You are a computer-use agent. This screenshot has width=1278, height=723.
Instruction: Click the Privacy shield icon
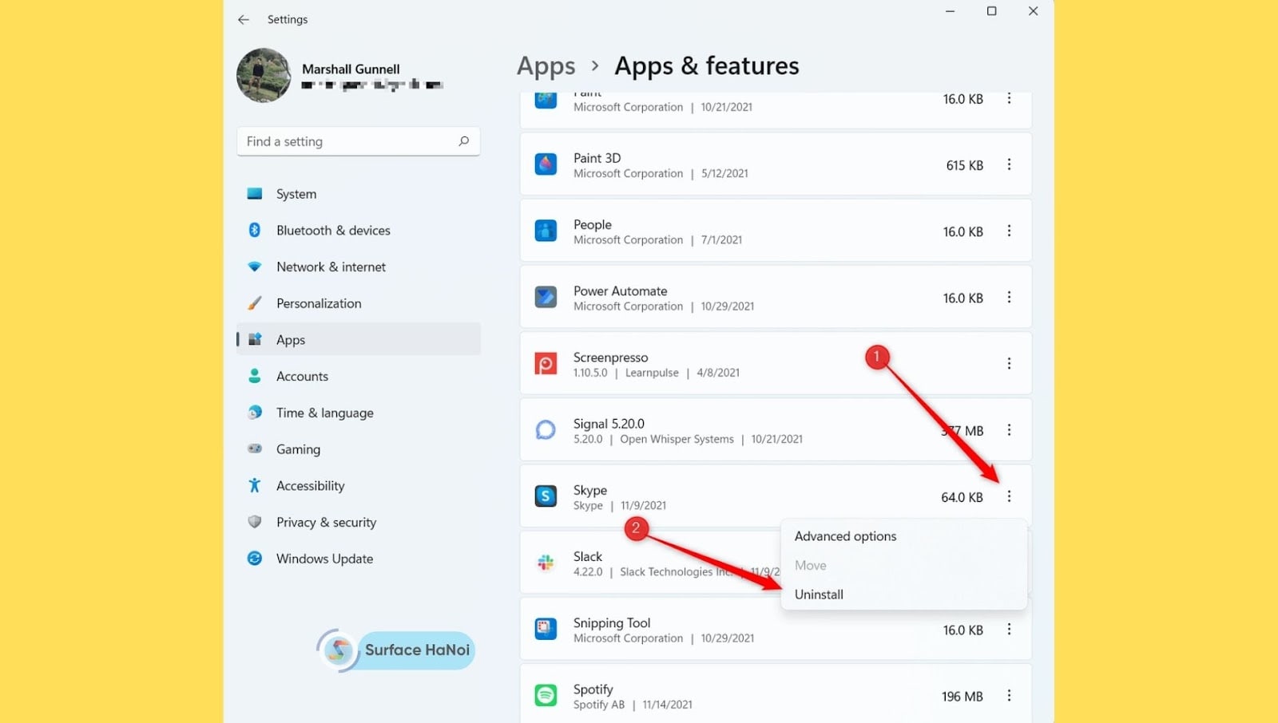255,522
